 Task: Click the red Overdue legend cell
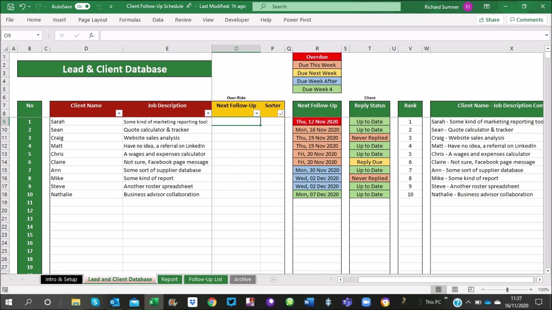pyautogui.click(x=317, y=57)
